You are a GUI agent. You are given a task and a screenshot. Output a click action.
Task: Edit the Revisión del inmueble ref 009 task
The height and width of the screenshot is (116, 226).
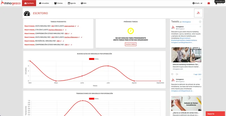pyautogui.click(x=61, y=41)
